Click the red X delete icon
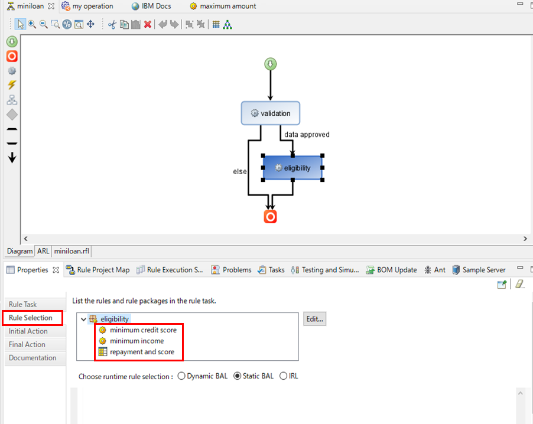Screen dimensions: 533x424 pyautogui.click(x=148, y=24)
